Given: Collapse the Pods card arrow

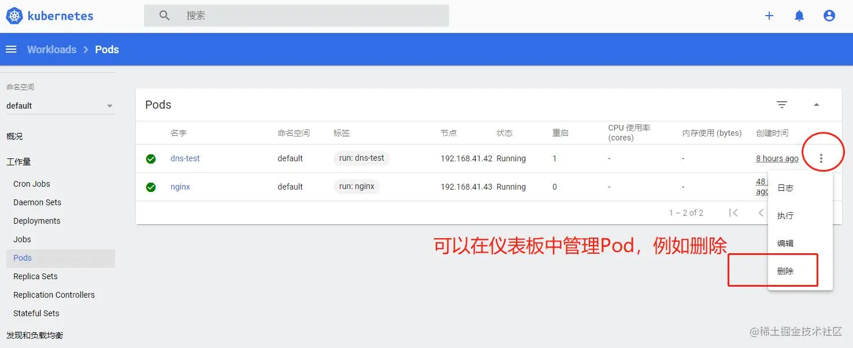Looking at the screenshot, I should (x=817, y=105).
